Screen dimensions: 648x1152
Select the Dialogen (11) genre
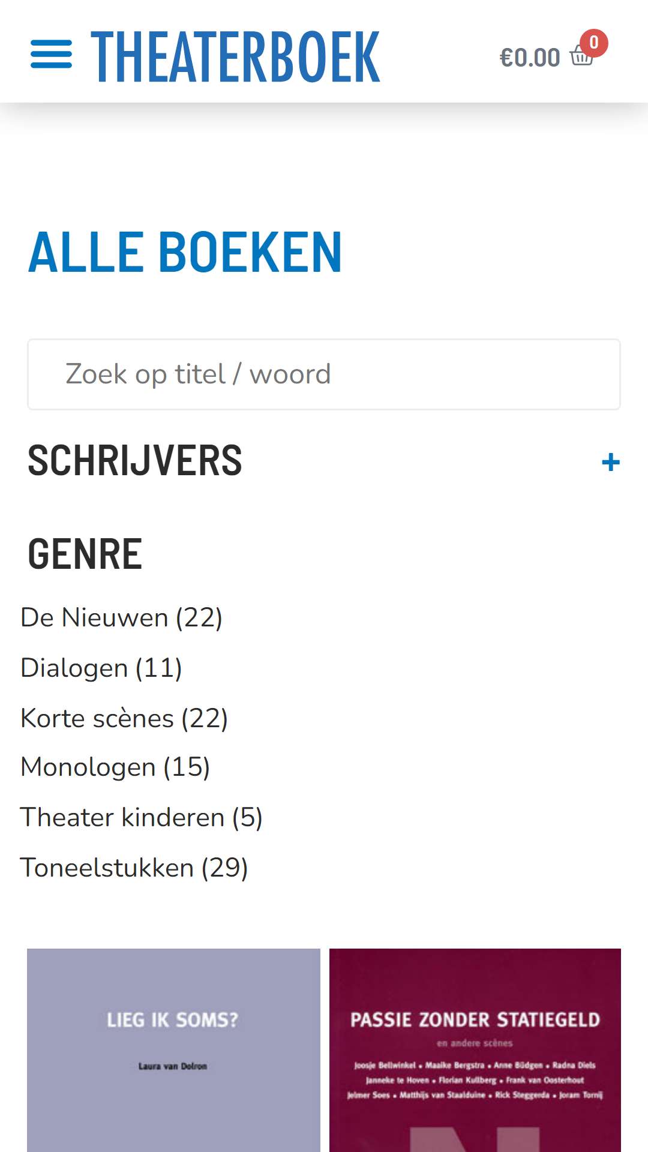tap(101, 668)
